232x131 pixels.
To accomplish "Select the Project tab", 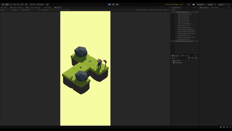I will click(175, 56).
